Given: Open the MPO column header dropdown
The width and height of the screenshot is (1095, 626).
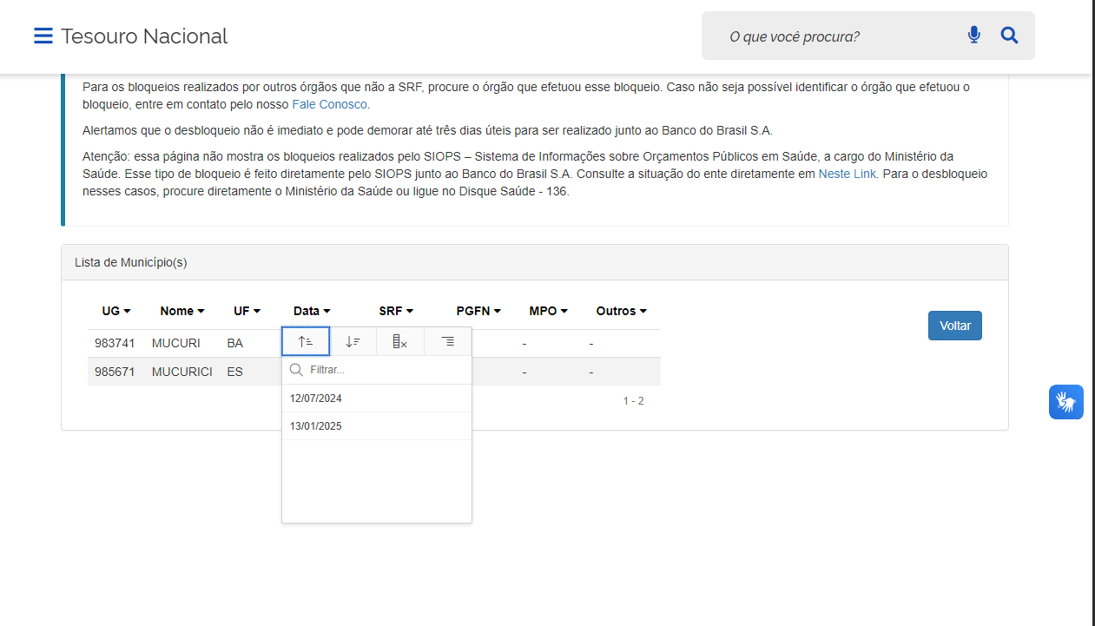Looking at the screenshot, I should click(x=548, y=311).
